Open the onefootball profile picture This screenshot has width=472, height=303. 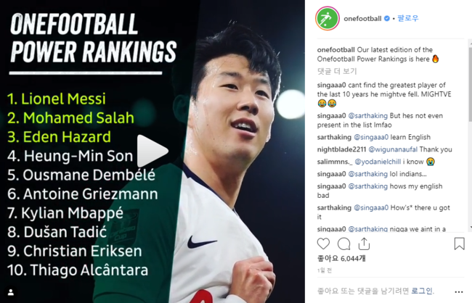click(x=327, y=18)
